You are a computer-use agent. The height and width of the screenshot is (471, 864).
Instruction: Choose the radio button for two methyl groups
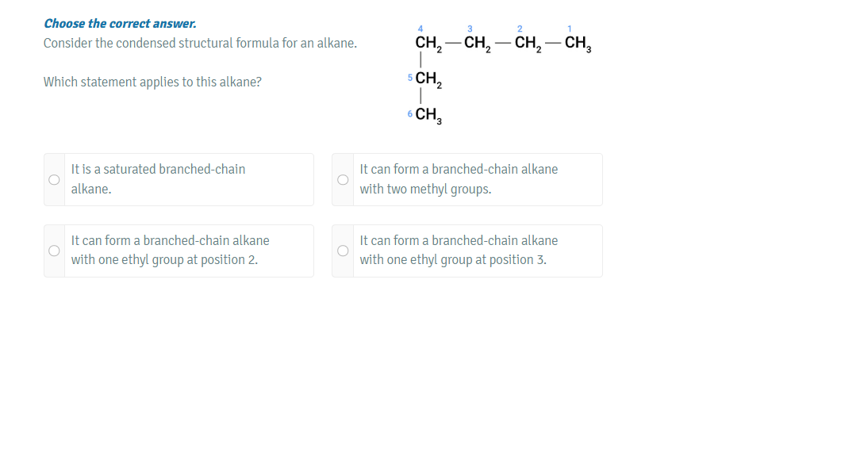[343, 180]
